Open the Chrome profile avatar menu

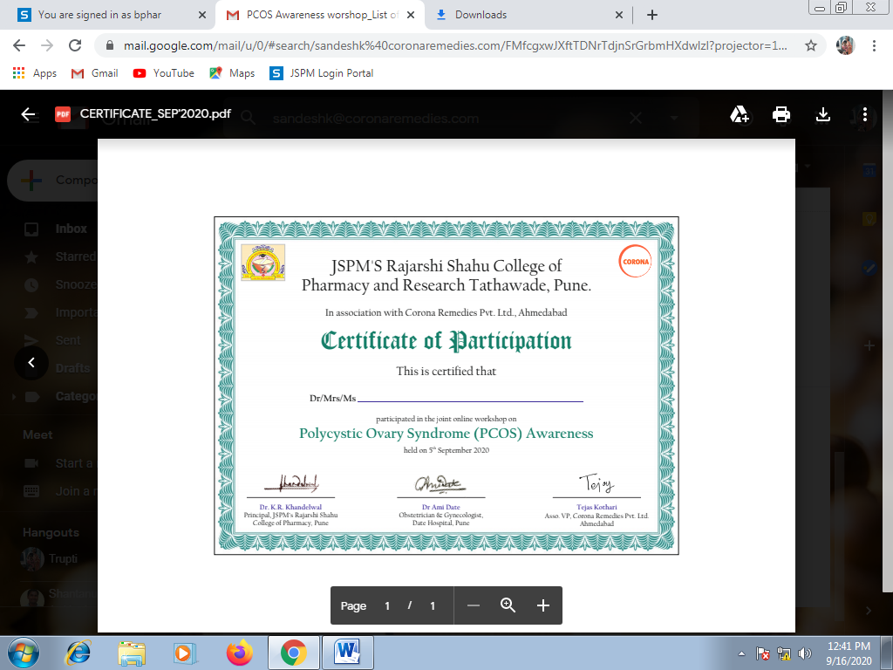pos(845,45)
